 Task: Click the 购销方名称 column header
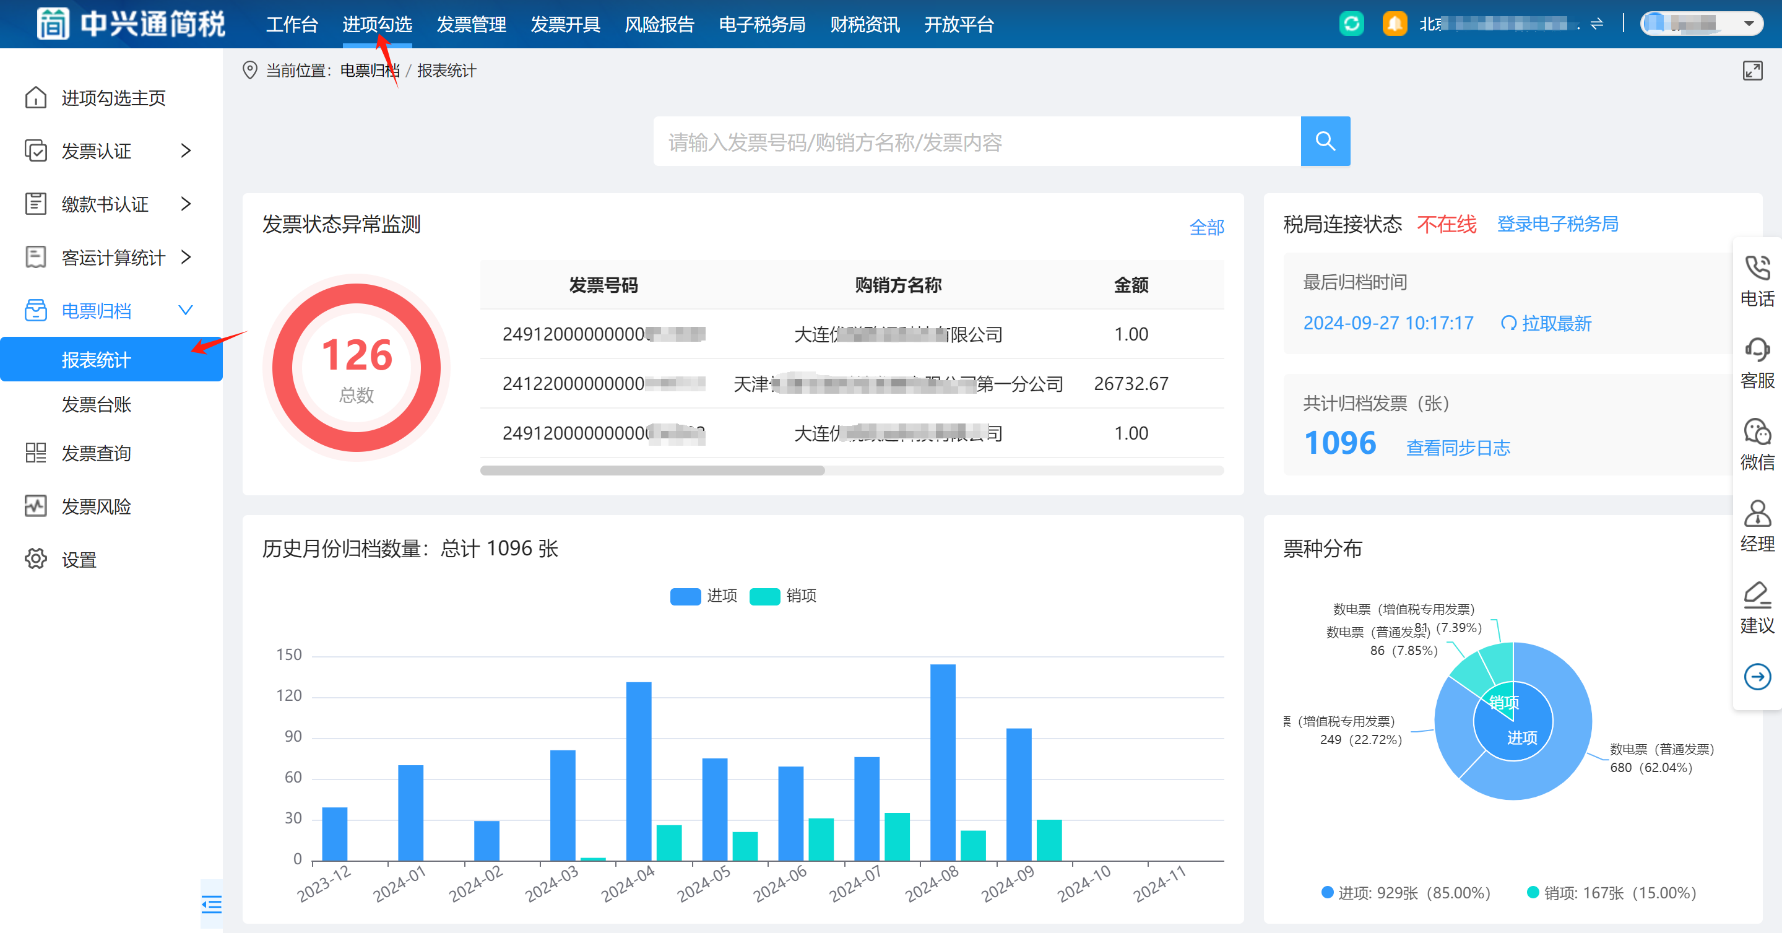[x=898, y=284]
